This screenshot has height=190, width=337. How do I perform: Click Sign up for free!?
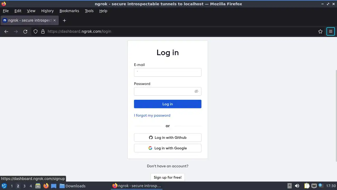click(168, 177)
